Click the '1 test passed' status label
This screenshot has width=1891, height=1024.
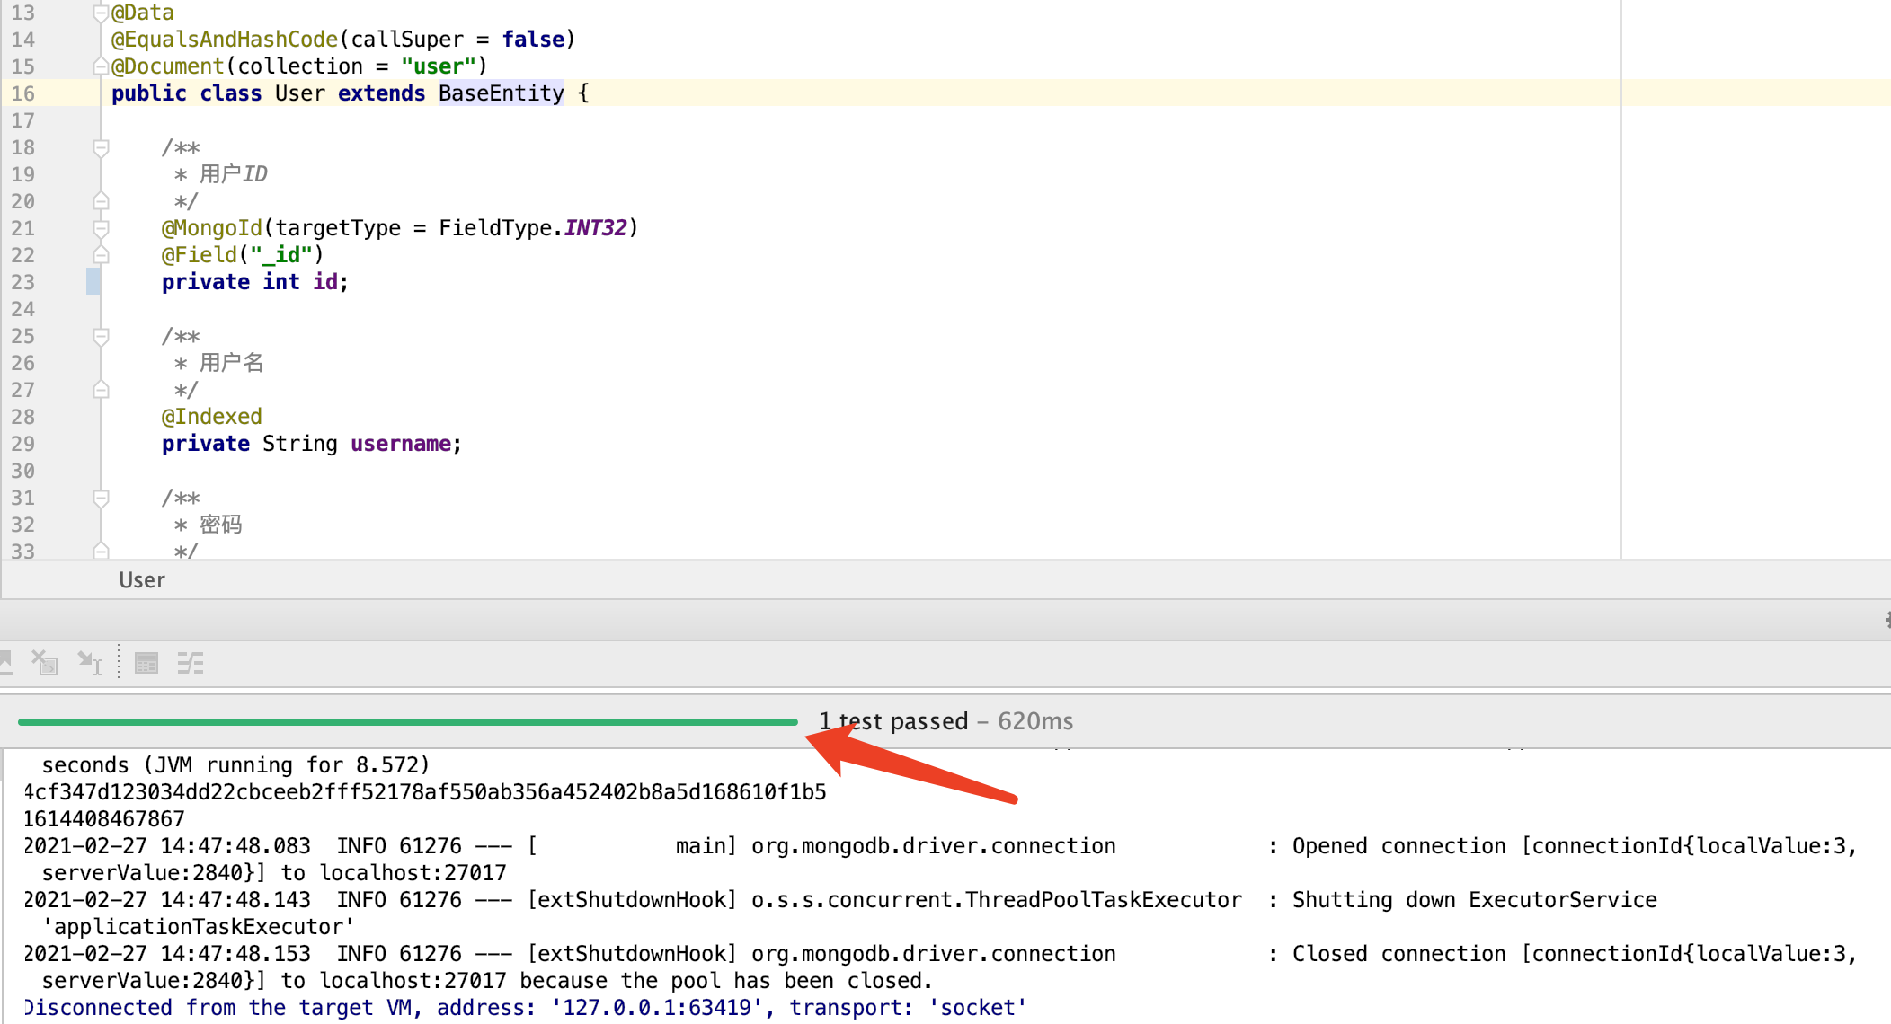[893, 721]
